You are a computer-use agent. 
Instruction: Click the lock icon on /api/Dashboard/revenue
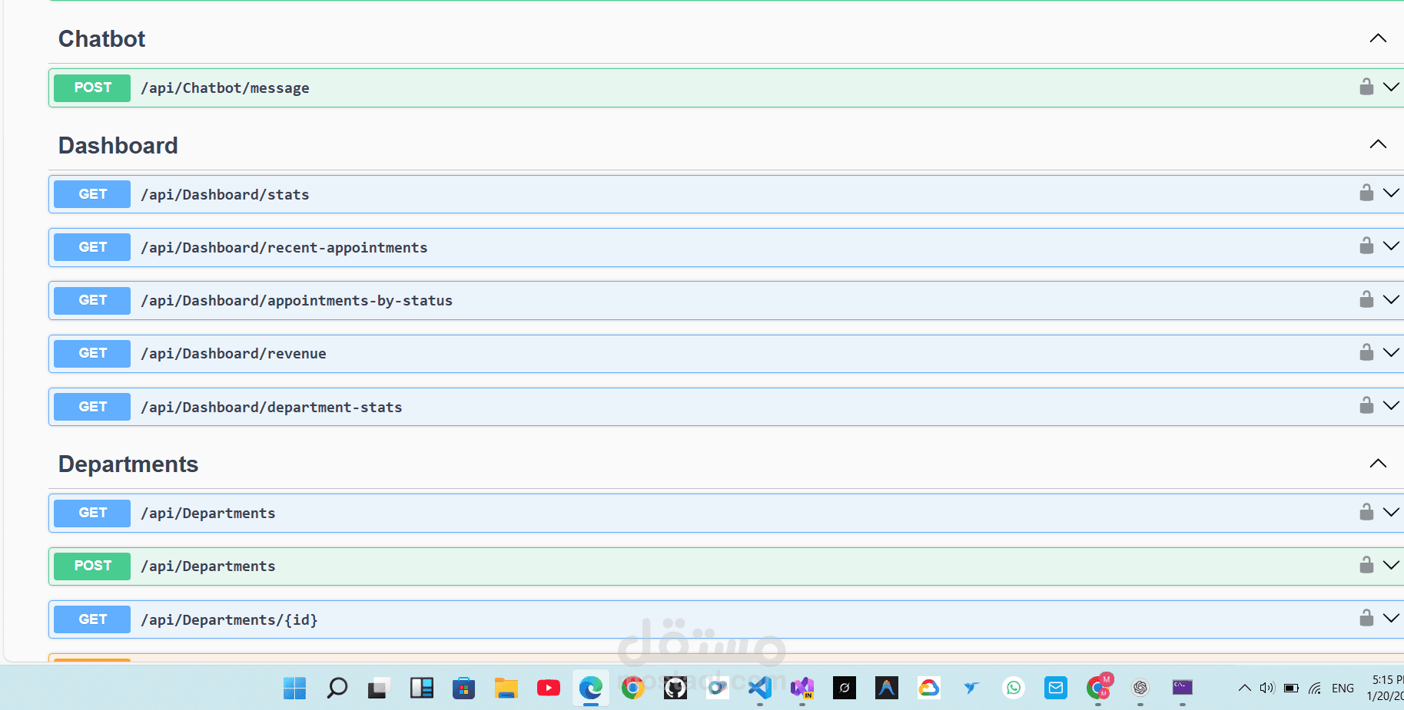click(1366, 352)
